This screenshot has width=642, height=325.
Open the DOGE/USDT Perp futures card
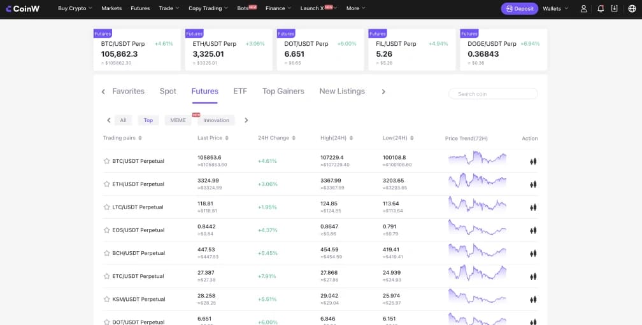point(504,50)
